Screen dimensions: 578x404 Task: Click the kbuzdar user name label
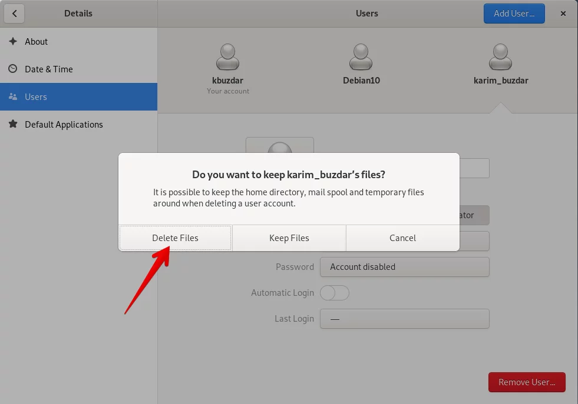[x=227, y=81]
